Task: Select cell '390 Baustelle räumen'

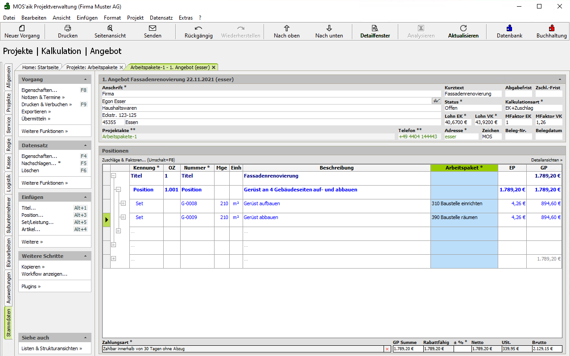Action: click(464, 219)
